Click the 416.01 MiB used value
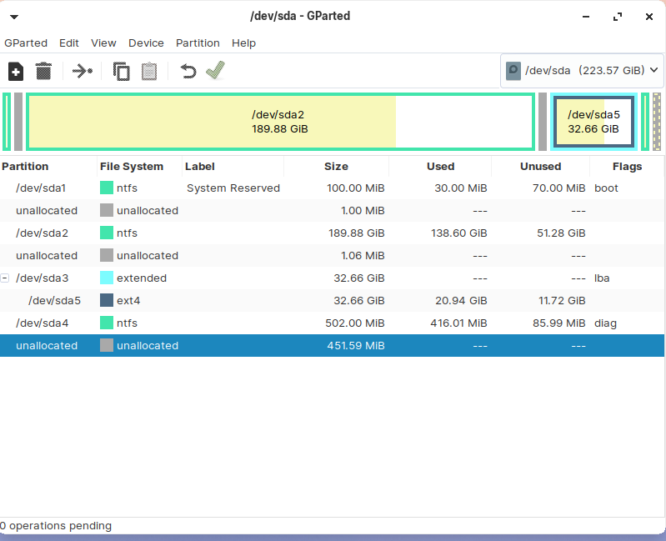This screenshot has width=666, height=541. pos(458,323)
